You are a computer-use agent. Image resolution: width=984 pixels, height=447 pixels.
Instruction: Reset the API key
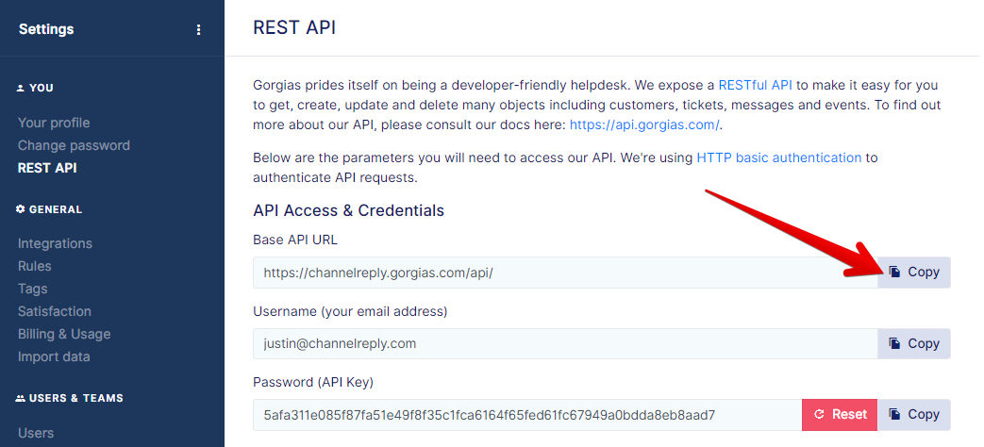point(840,414)
